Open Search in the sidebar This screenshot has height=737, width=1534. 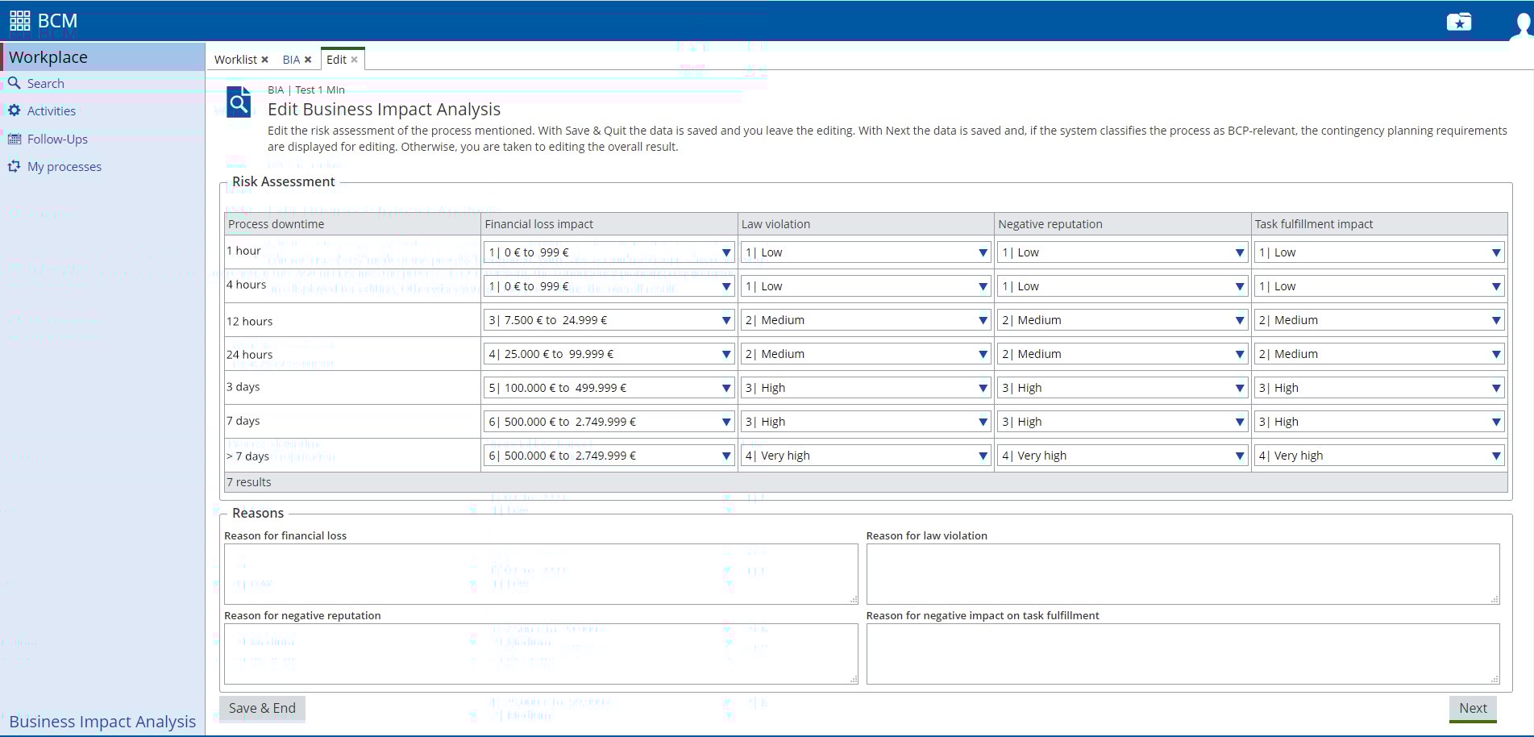[x=45, y=83]
